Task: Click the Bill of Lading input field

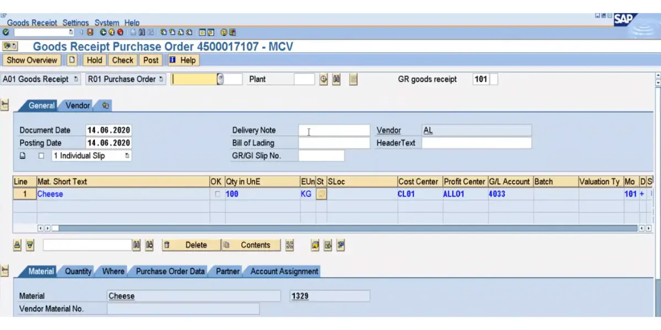Action: (x=334, y=143)
